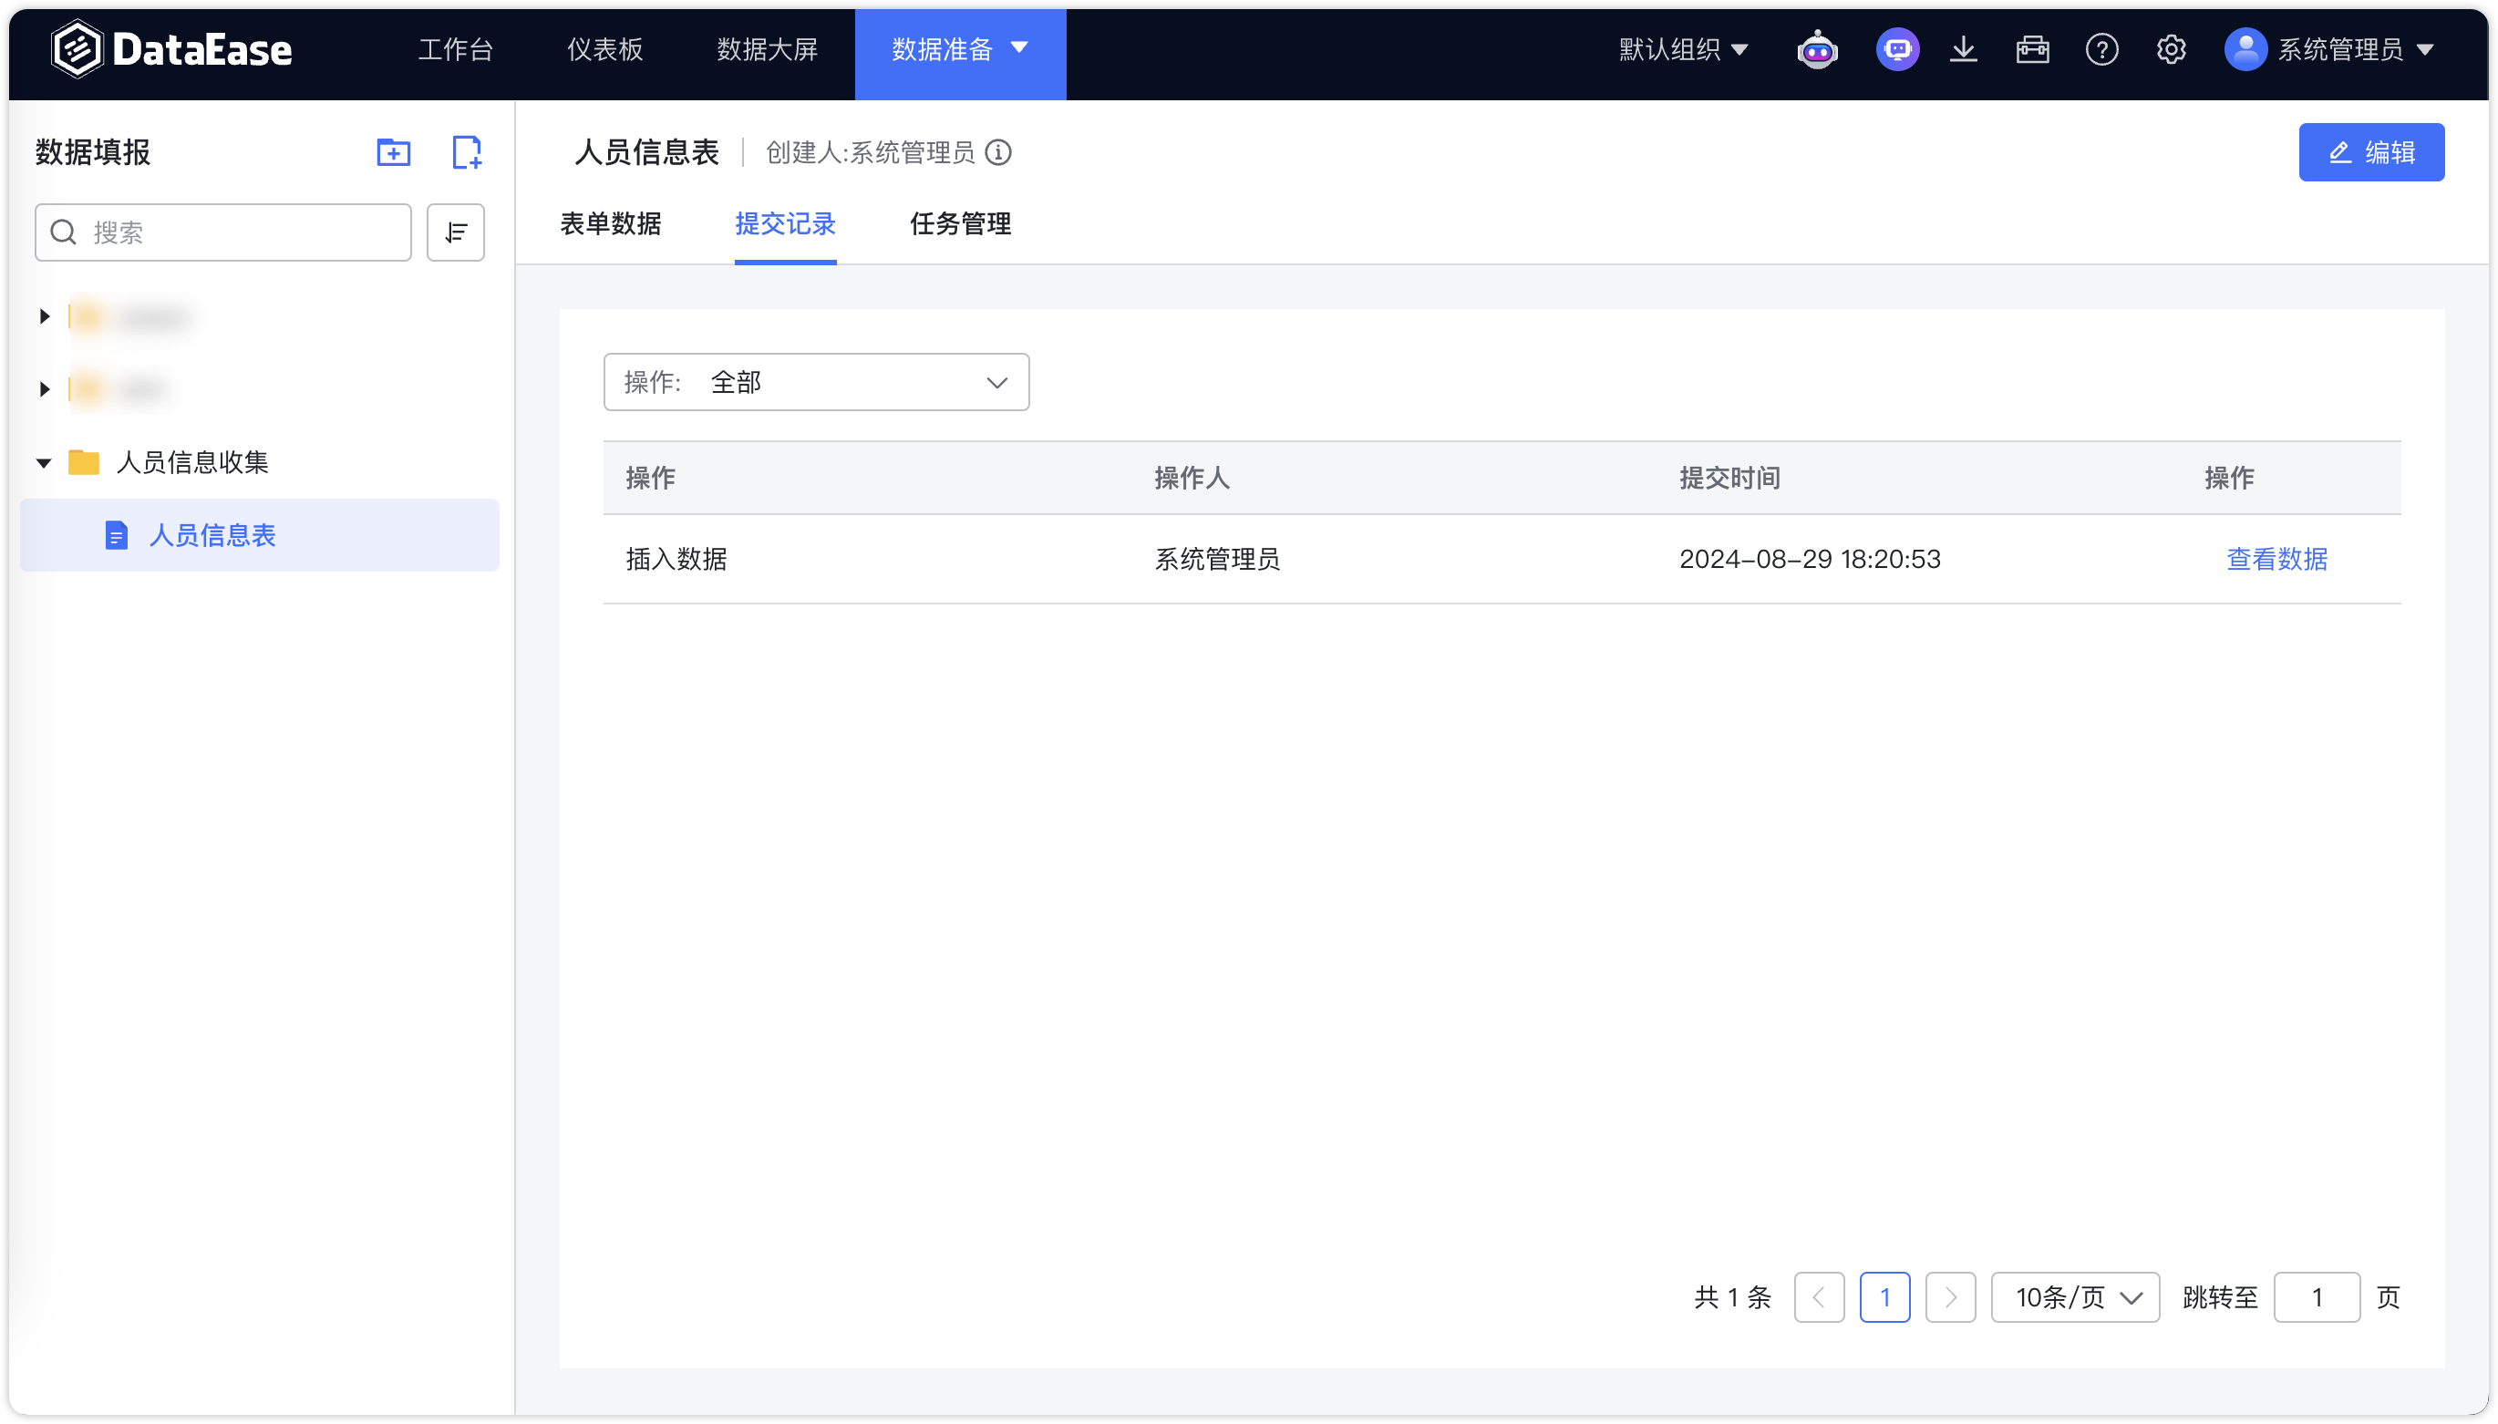Image resolution: width=2498 pixels, height=1424 pixels.
Task: Click into the 搜索 input field
Action: [x=223, y=232]
